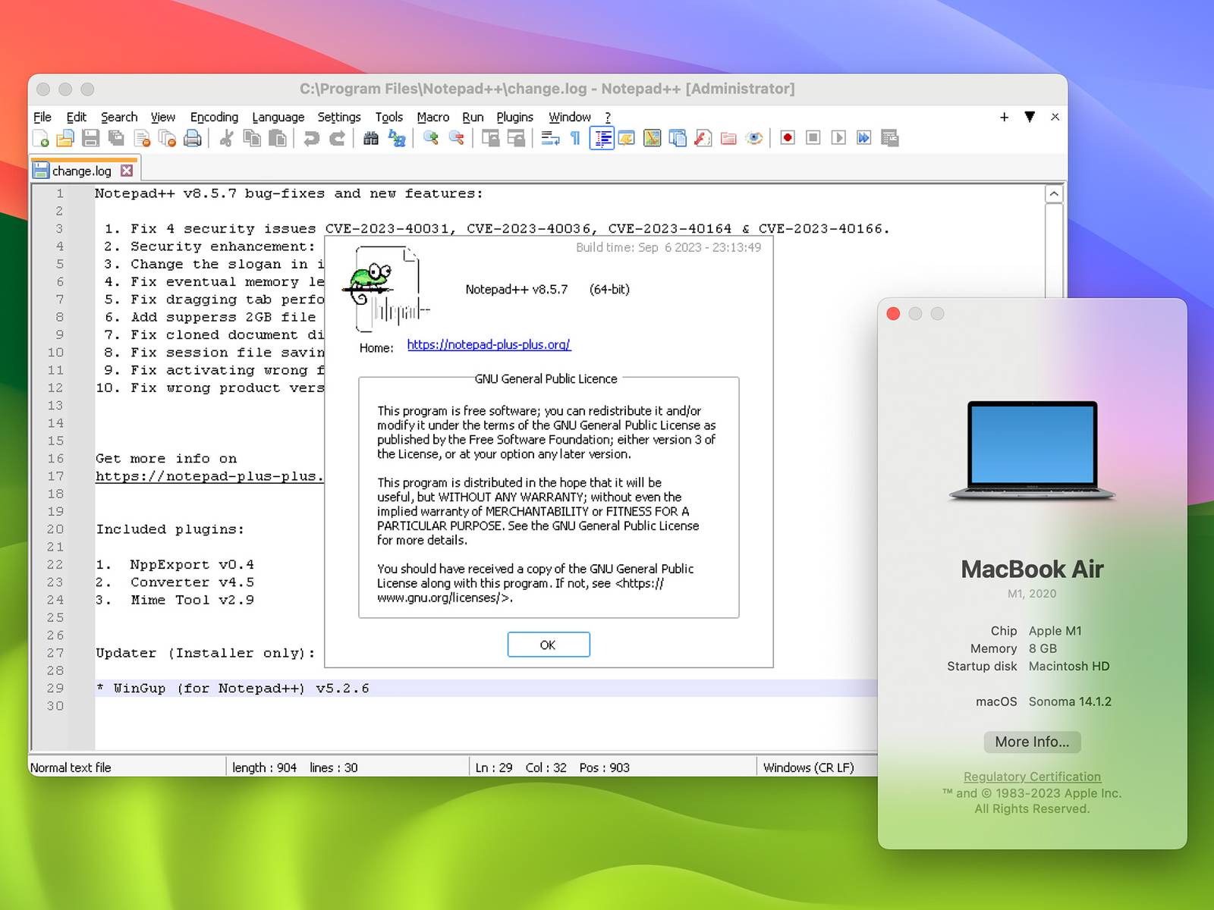Create a new document with the New icon

(x=41, y=138)
